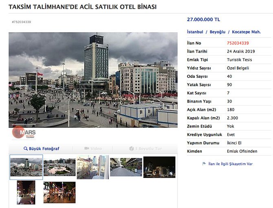Select the night-time building thumbnail ending the top row
This screenshot has height=208, width=273.
coord(159,167)
